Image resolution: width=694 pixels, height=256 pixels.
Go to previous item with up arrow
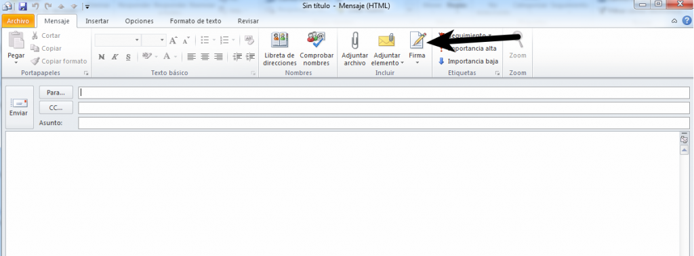click(x=62, y=7)
